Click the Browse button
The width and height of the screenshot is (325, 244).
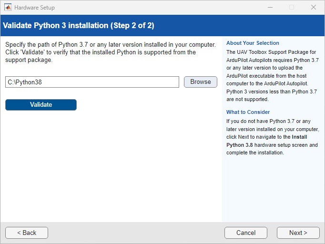(x=200, y=82)
